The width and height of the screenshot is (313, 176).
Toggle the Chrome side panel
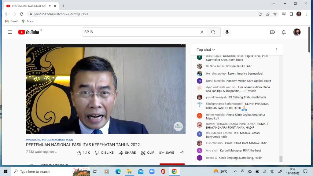(x=291, y=14)
